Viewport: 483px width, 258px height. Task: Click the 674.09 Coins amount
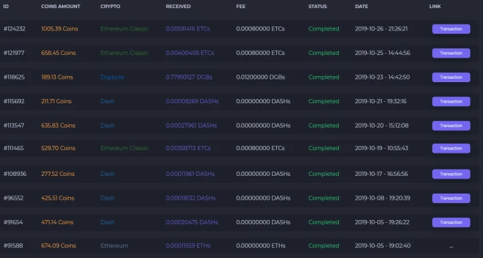pos(59,246)
